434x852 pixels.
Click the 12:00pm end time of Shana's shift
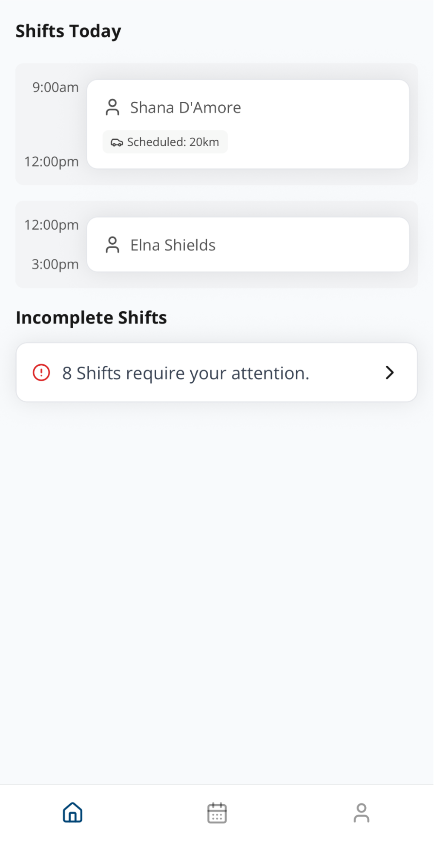[52, 162]
